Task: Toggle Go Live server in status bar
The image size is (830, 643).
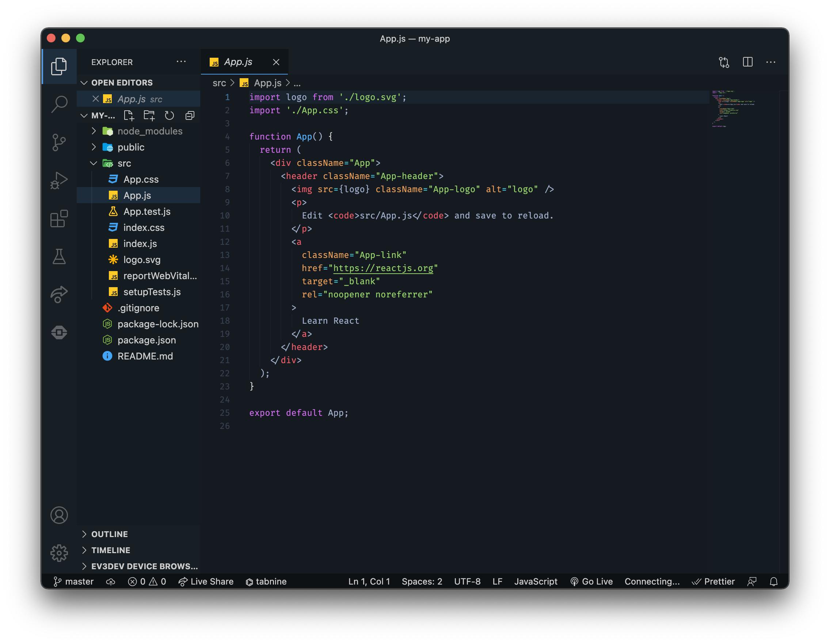Action: pyautogui.click(x=591, y=581)
